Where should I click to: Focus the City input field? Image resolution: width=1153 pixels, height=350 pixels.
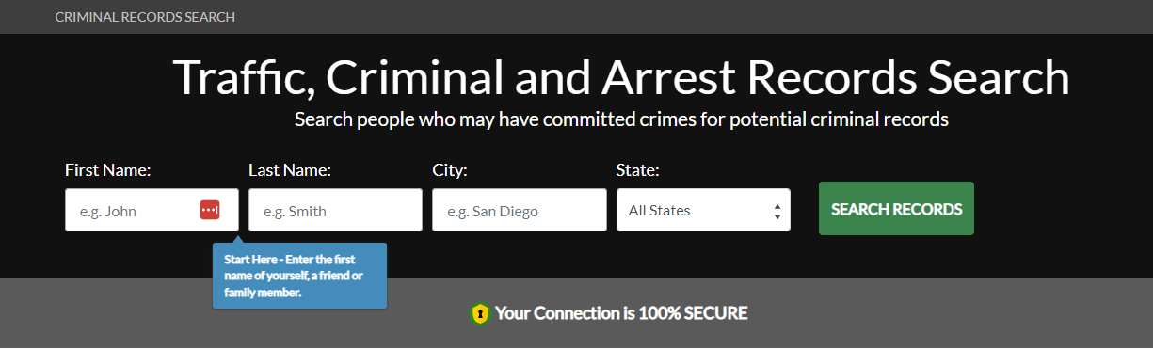(520, 210)
